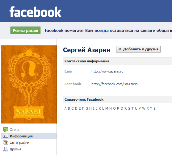Open directory letter M
The height and width of the screenshot is (155, 172).
click(107, 108)
